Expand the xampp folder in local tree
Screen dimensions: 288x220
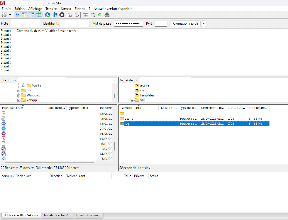pyautogui.click(x=19, y=100)
